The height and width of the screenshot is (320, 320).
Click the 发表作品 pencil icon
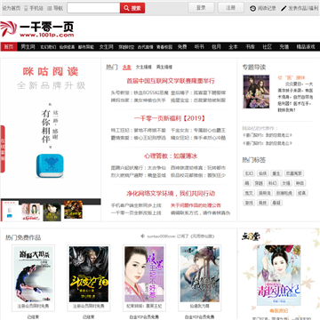[284, 8]
